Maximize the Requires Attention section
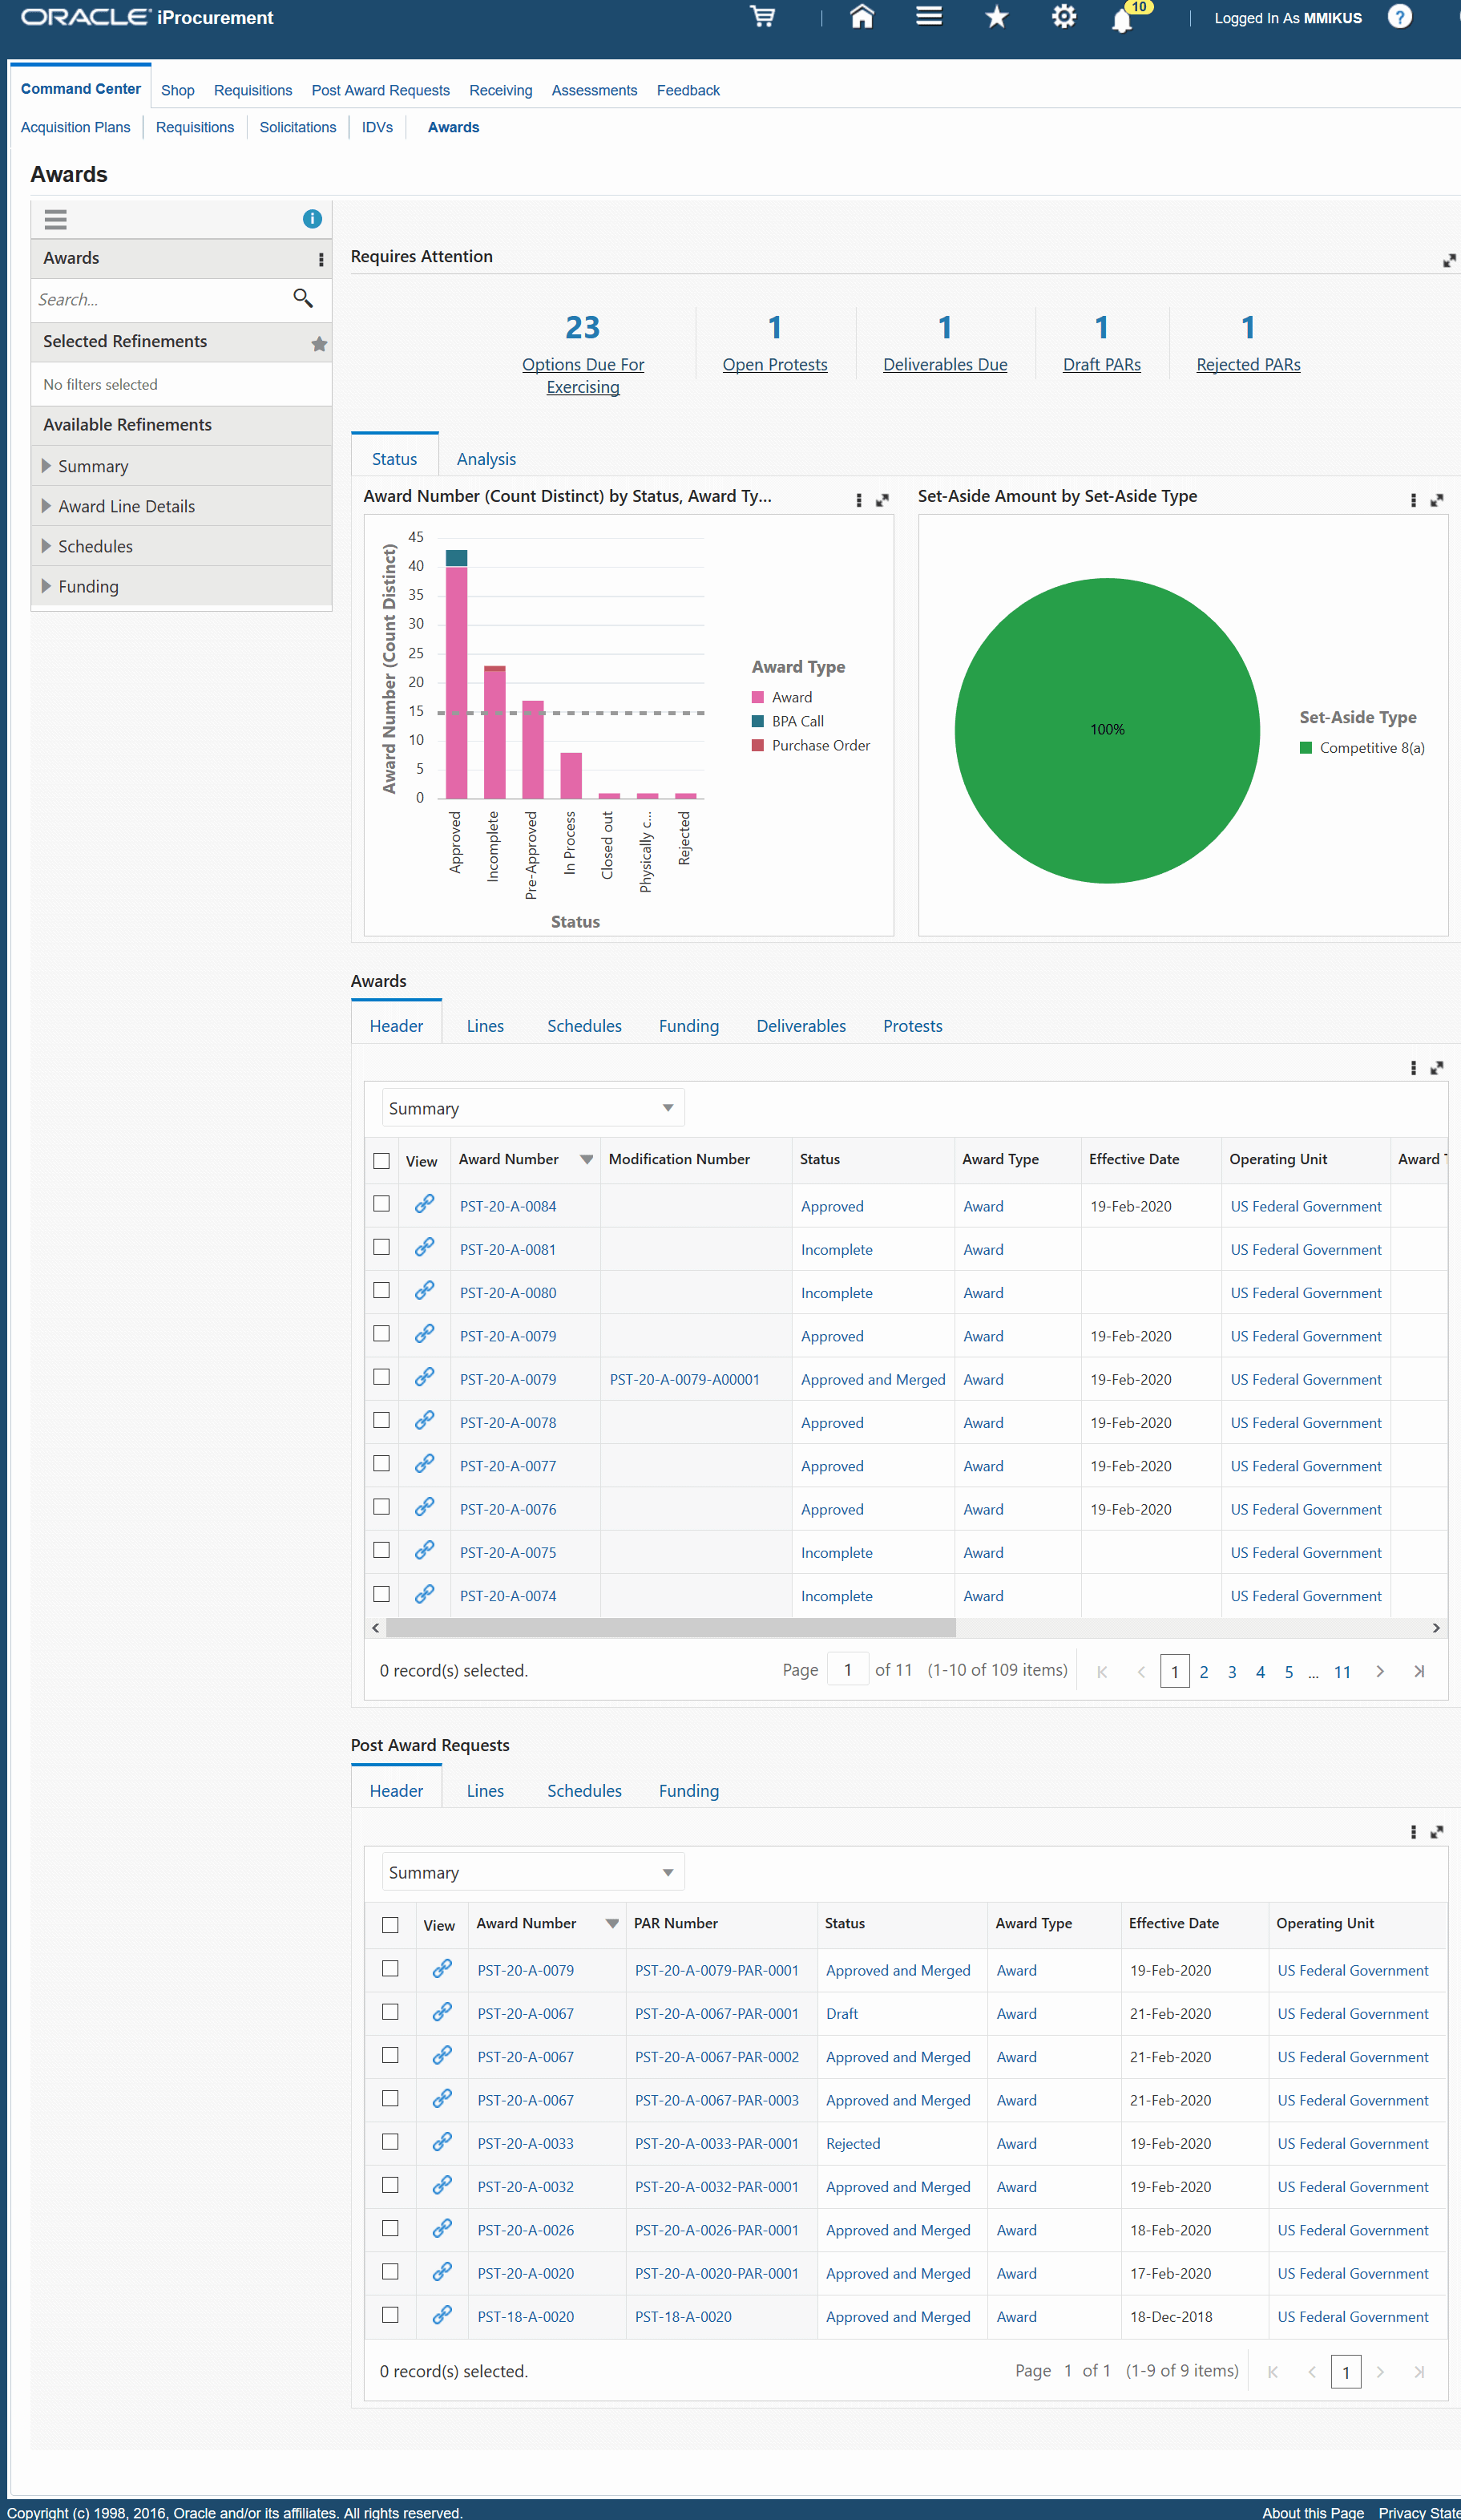 (1449, 261)
